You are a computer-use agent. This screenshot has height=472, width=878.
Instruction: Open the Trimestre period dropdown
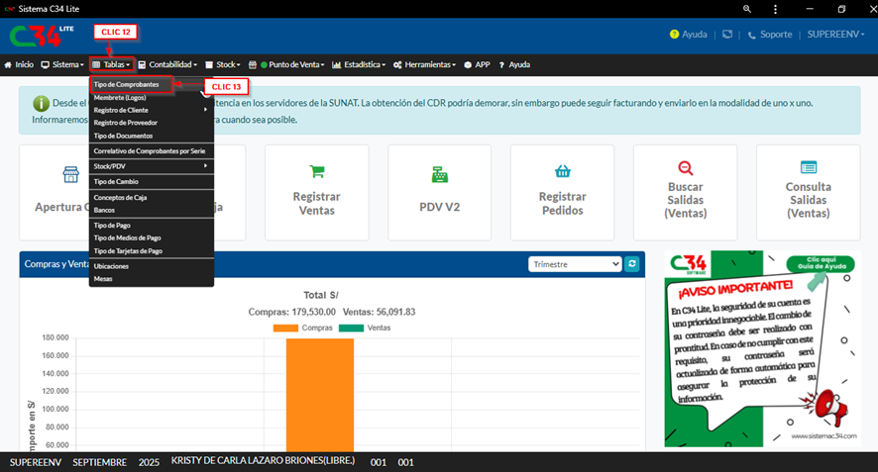coord(575,264)
